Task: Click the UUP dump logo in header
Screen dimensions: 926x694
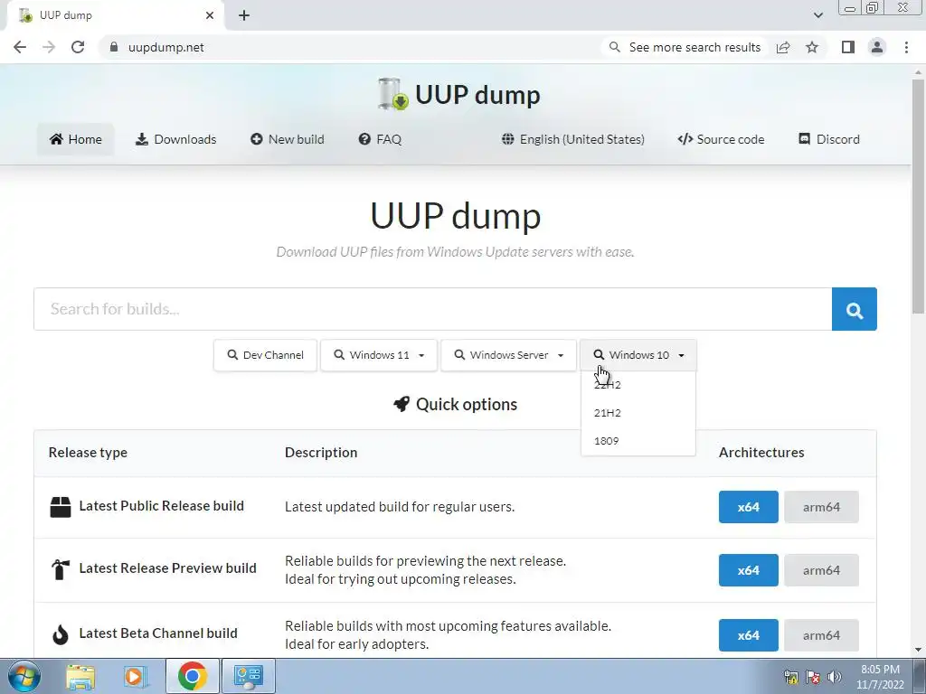Action: (x=458, y=94)
